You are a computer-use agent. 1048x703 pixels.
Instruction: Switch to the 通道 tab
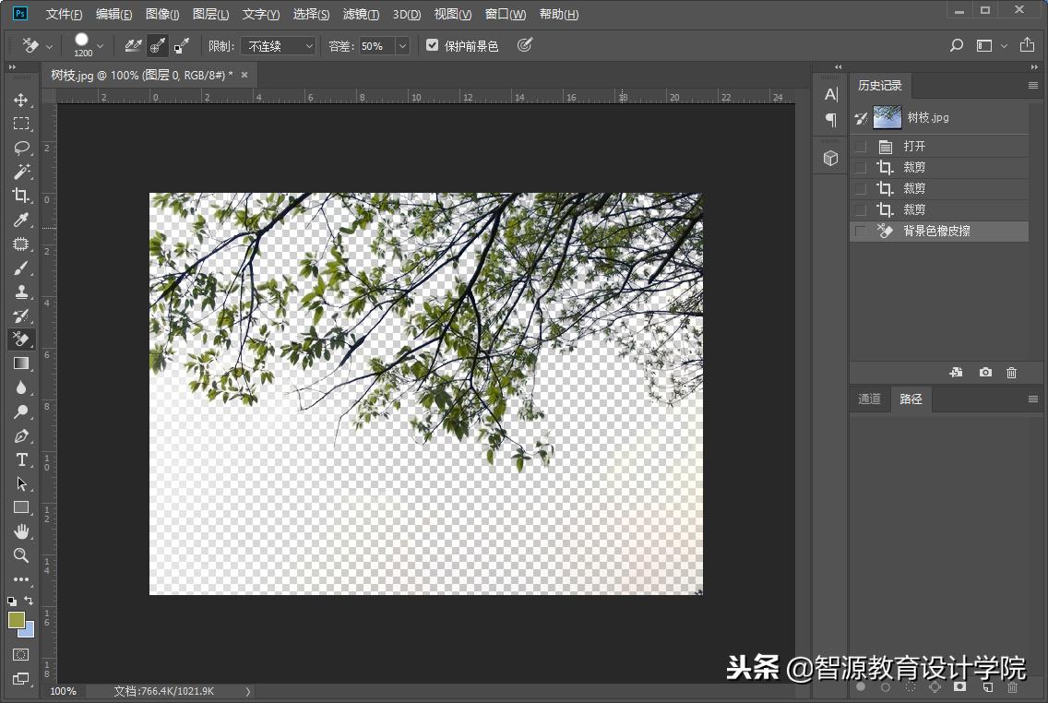coord(868,399)
